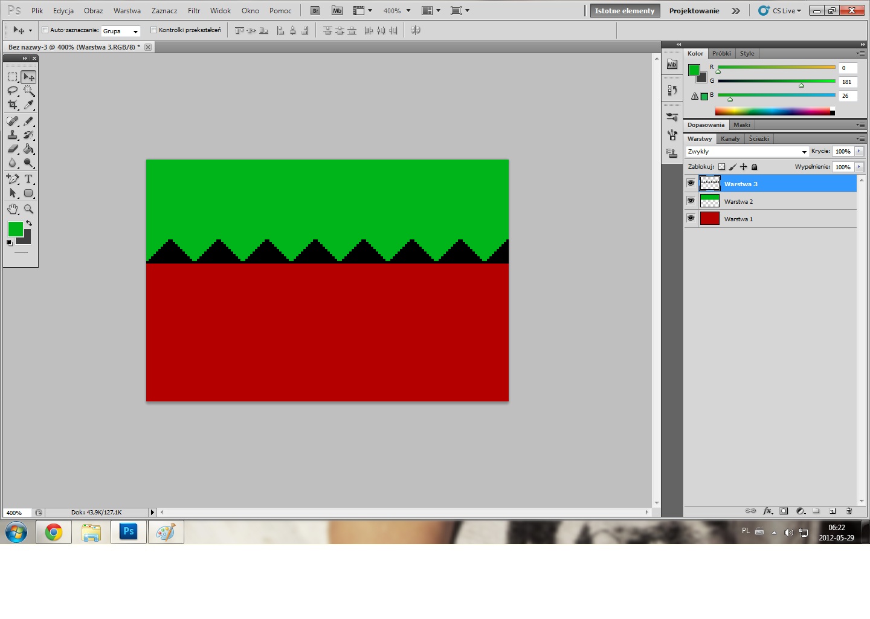Select the Dodge tool

pyautogui.click(x=28, y=163)
